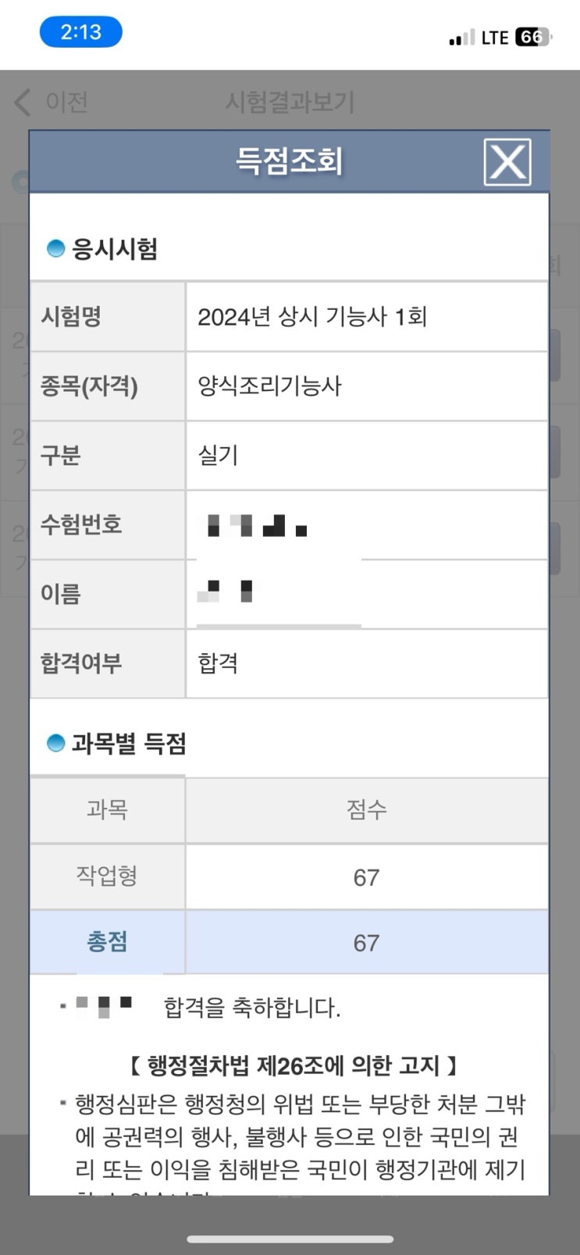The height and width of the screenshot is (1255, 580).
Task: Tap the 이전 back label
Action: [67, 102]
